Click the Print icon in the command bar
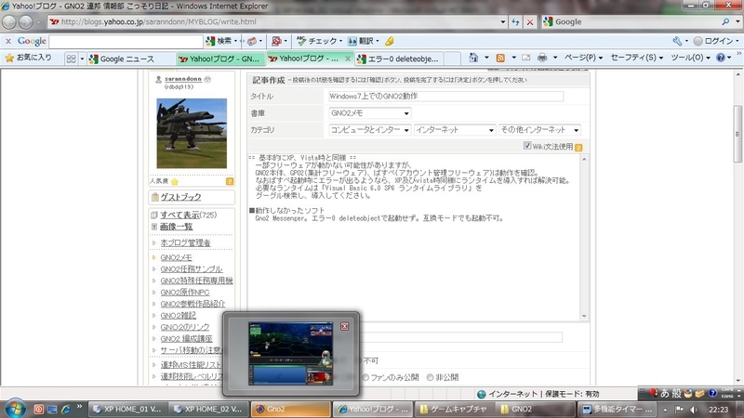744x418 pixels. 542,58
